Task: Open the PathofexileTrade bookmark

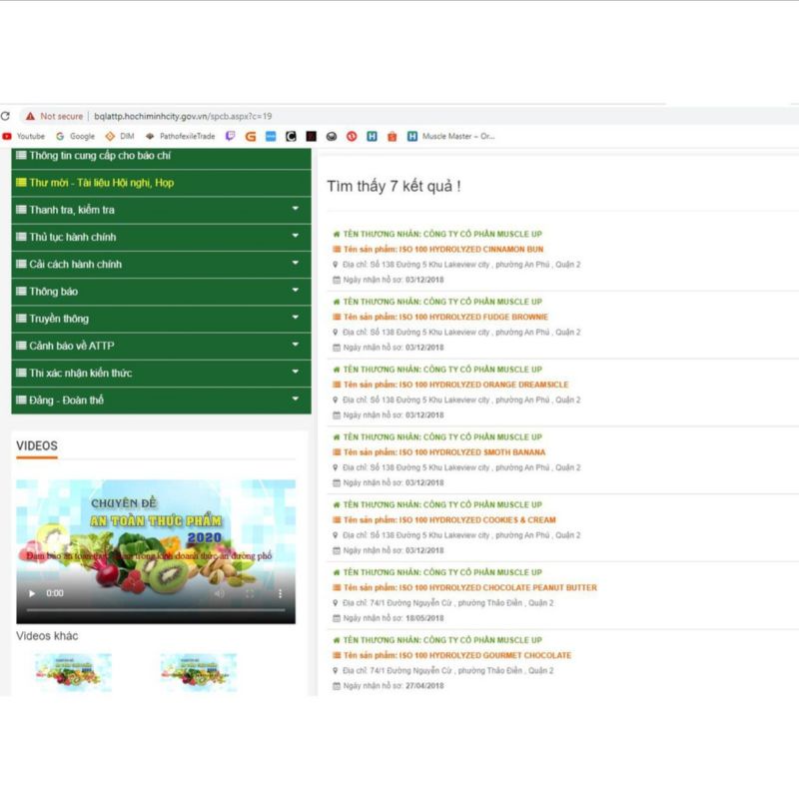Action: pyautogui.click(x=181, y=137)
